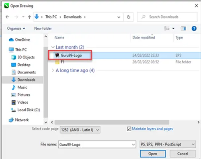Select This PC in the navigation pane
Image resolution: width=201 pixels, height=159 pixels.
18,50
